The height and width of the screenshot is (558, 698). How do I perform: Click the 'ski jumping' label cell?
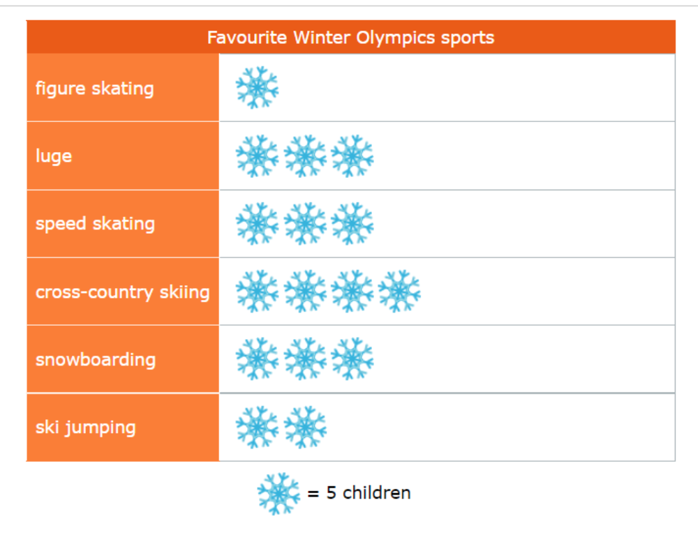click(x=123, y=427)
